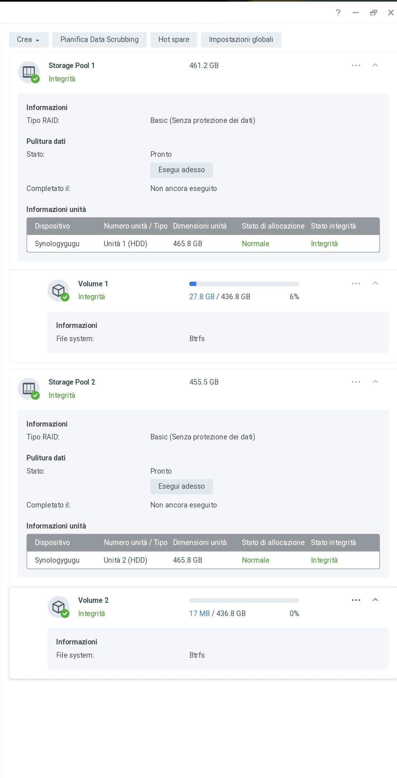Screen dimensions: 397x778
Task: Open the Crea dropdown menu
Action: (29, 40)
